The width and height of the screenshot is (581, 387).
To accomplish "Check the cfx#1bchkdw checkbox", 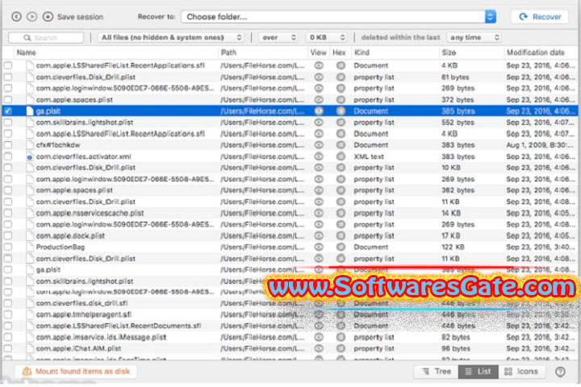I will point(8,145).
